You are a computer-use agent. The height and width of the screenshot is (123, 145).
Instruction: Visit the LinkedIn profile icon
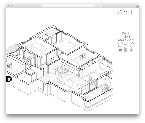(x=126, y=50)
